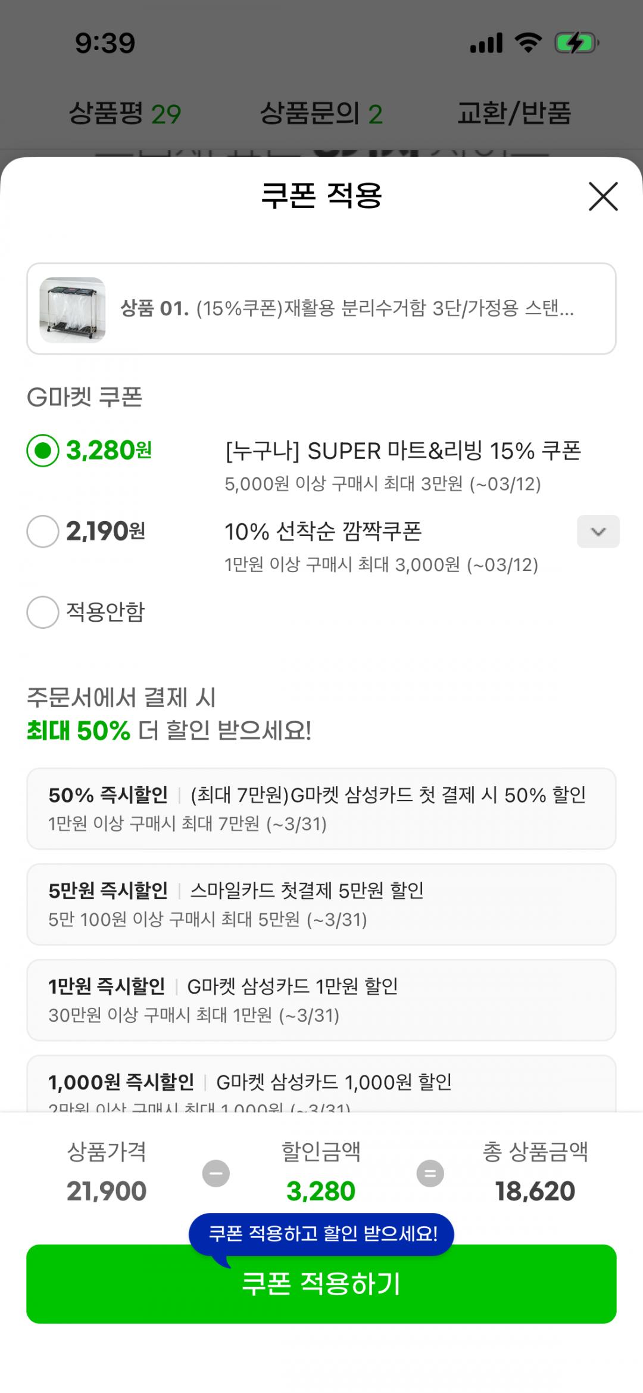Open the 50% 즉시할인 삼성카드 offer

point(321,808)
